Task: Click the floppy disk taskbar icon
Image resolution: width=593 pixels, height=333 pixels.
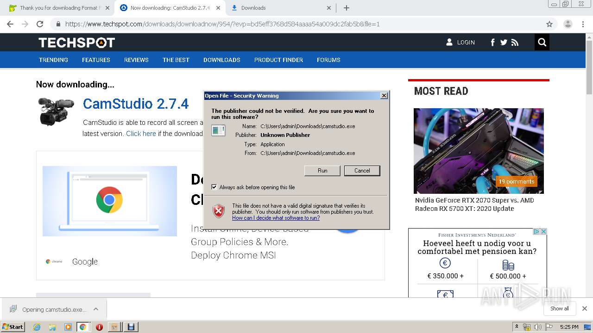Action: point(131,327)
